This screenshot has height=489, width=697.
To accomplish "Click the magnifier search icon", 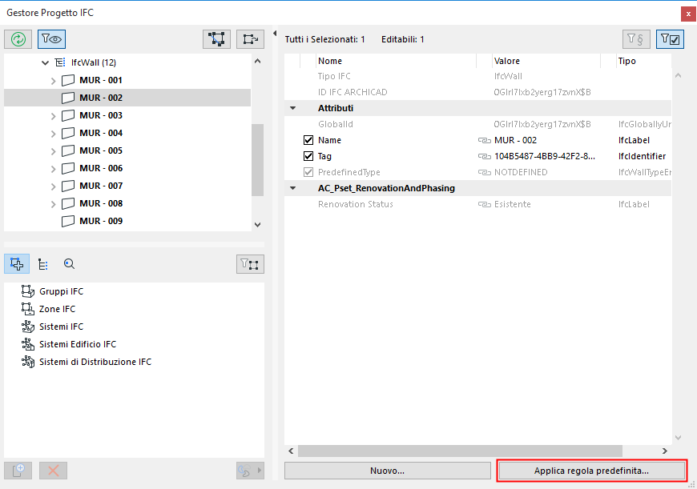I will tap(69, 264).
